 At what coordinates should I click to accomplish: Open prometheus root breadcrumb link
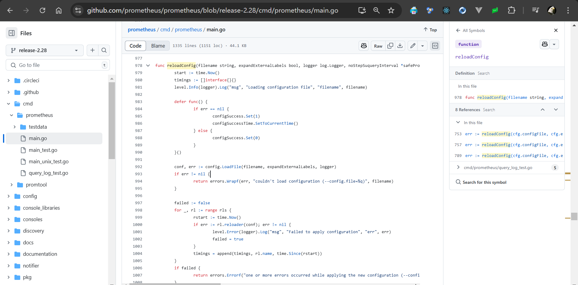[142, 30]
